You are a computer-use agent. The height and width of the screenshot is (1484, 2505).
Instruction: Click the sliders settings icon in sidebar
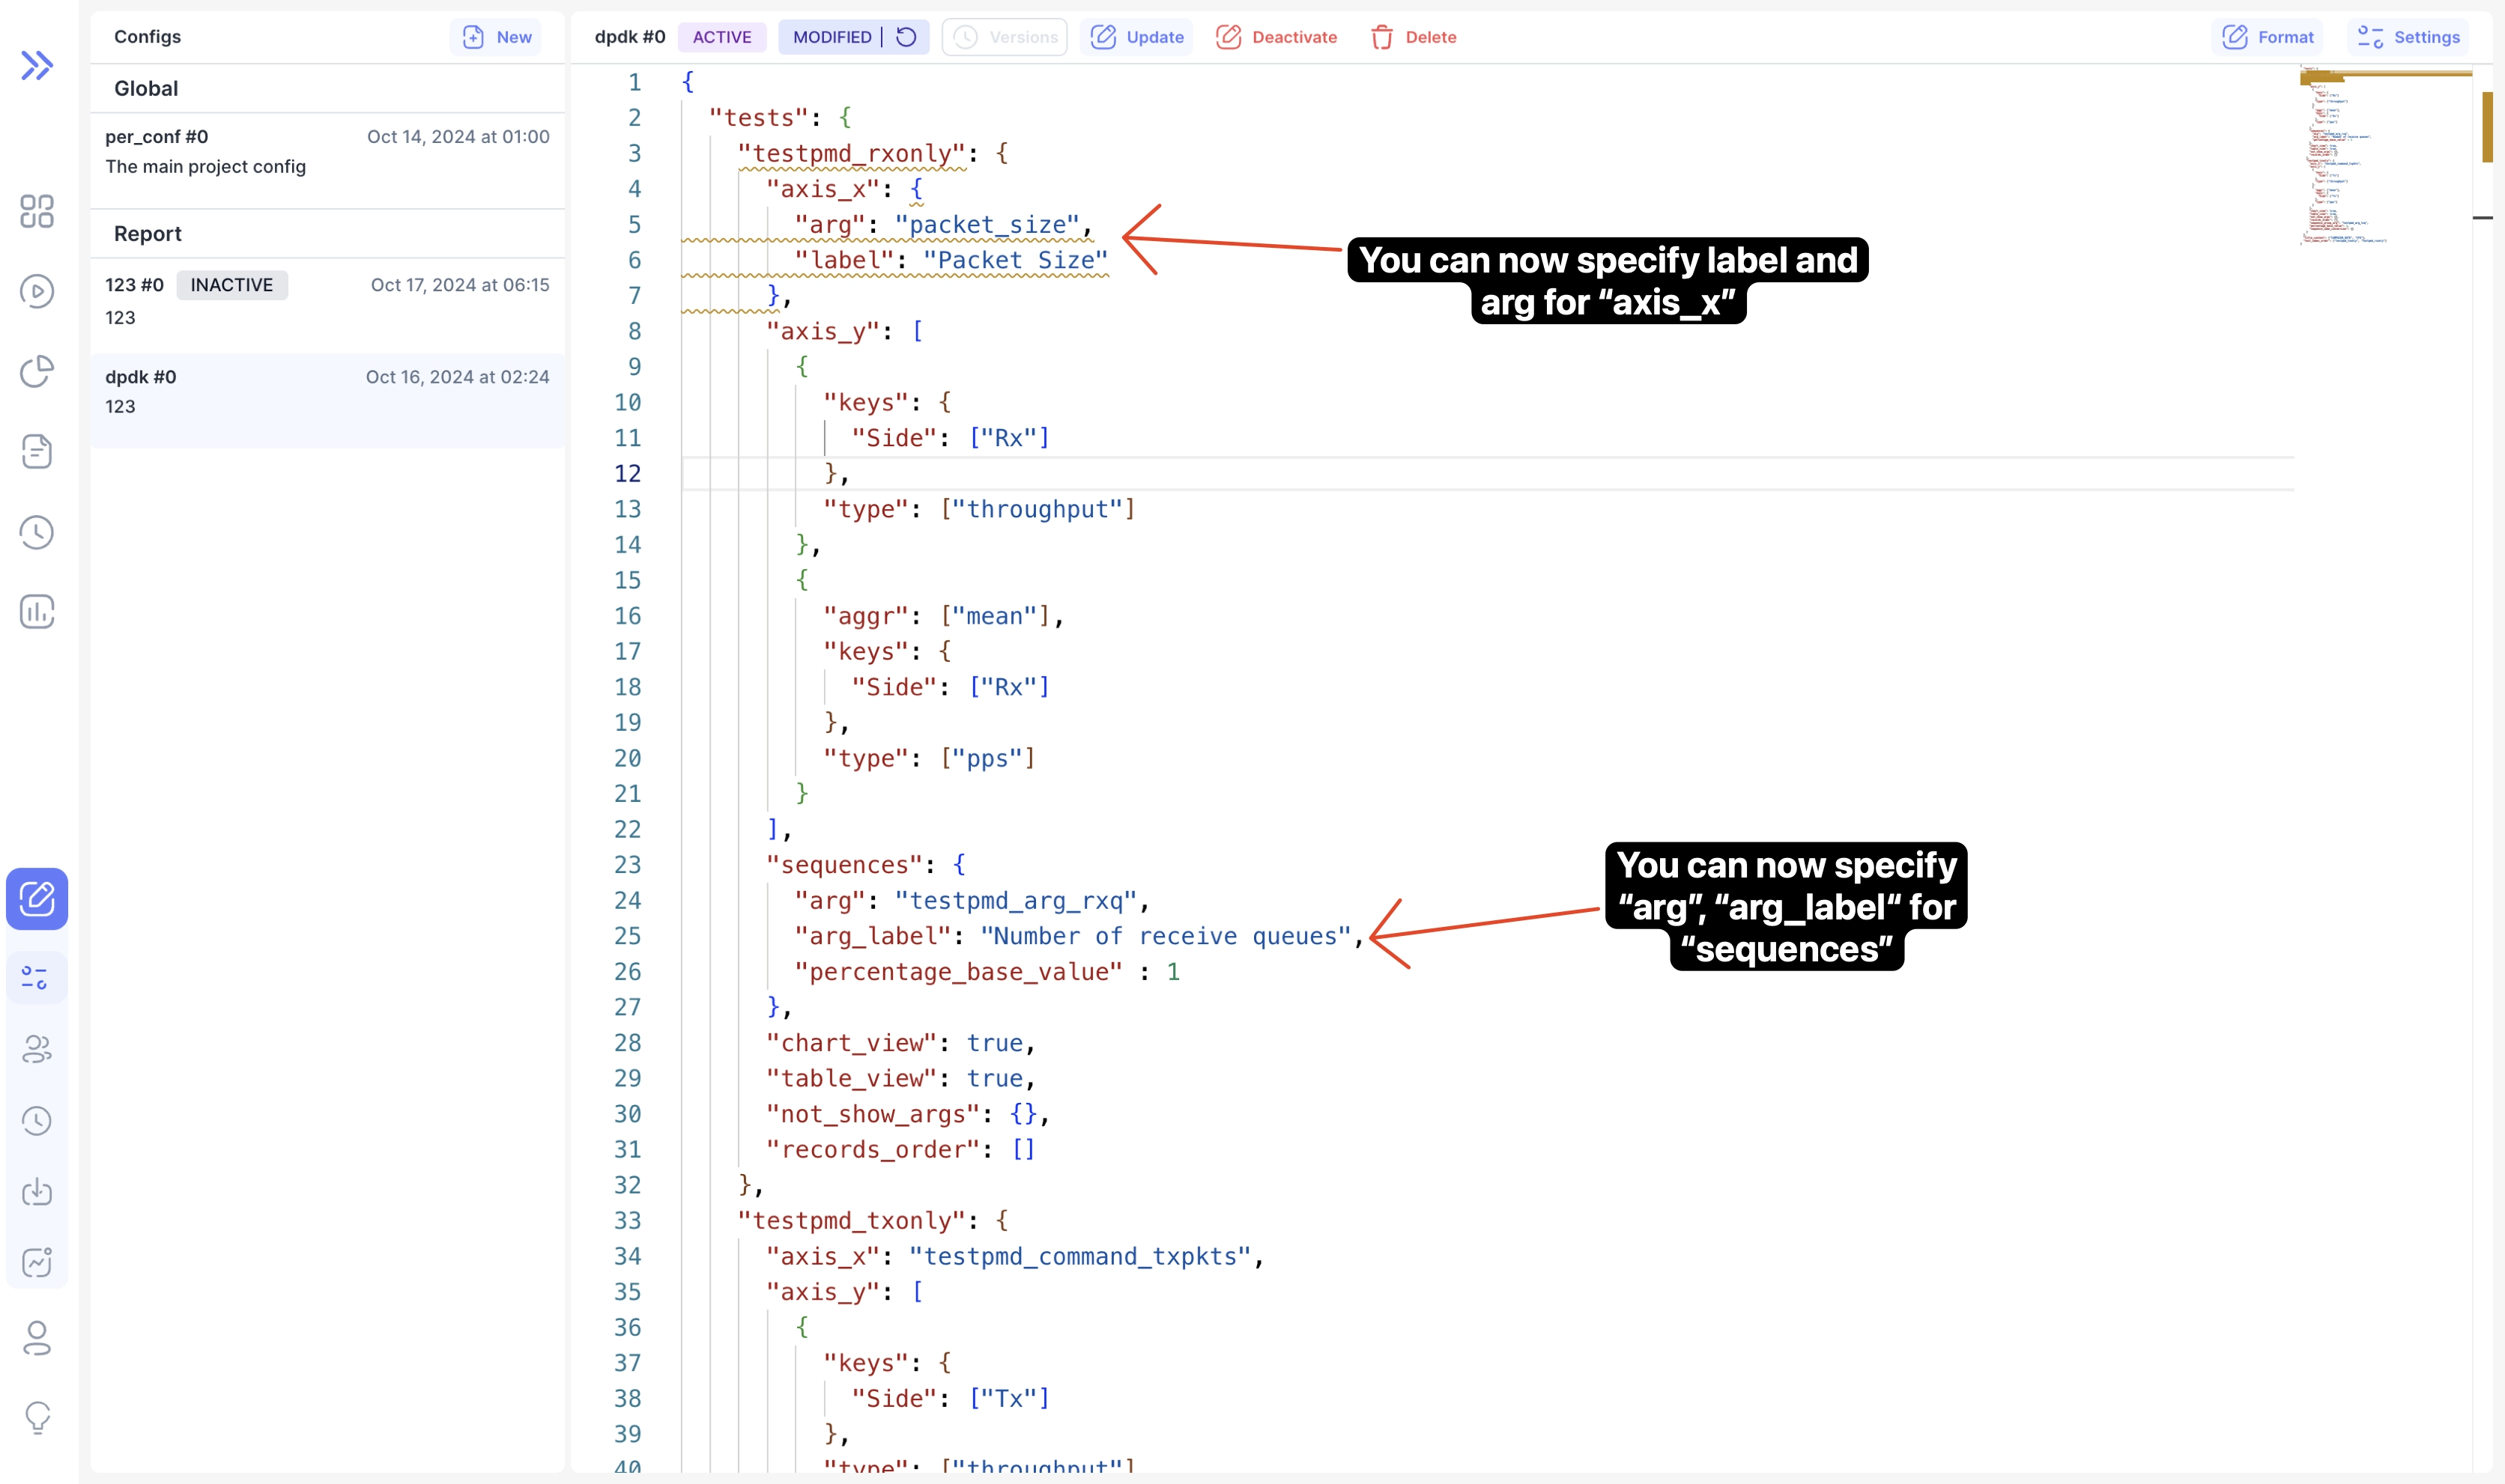pyautogui.click(x=35, y=977)
